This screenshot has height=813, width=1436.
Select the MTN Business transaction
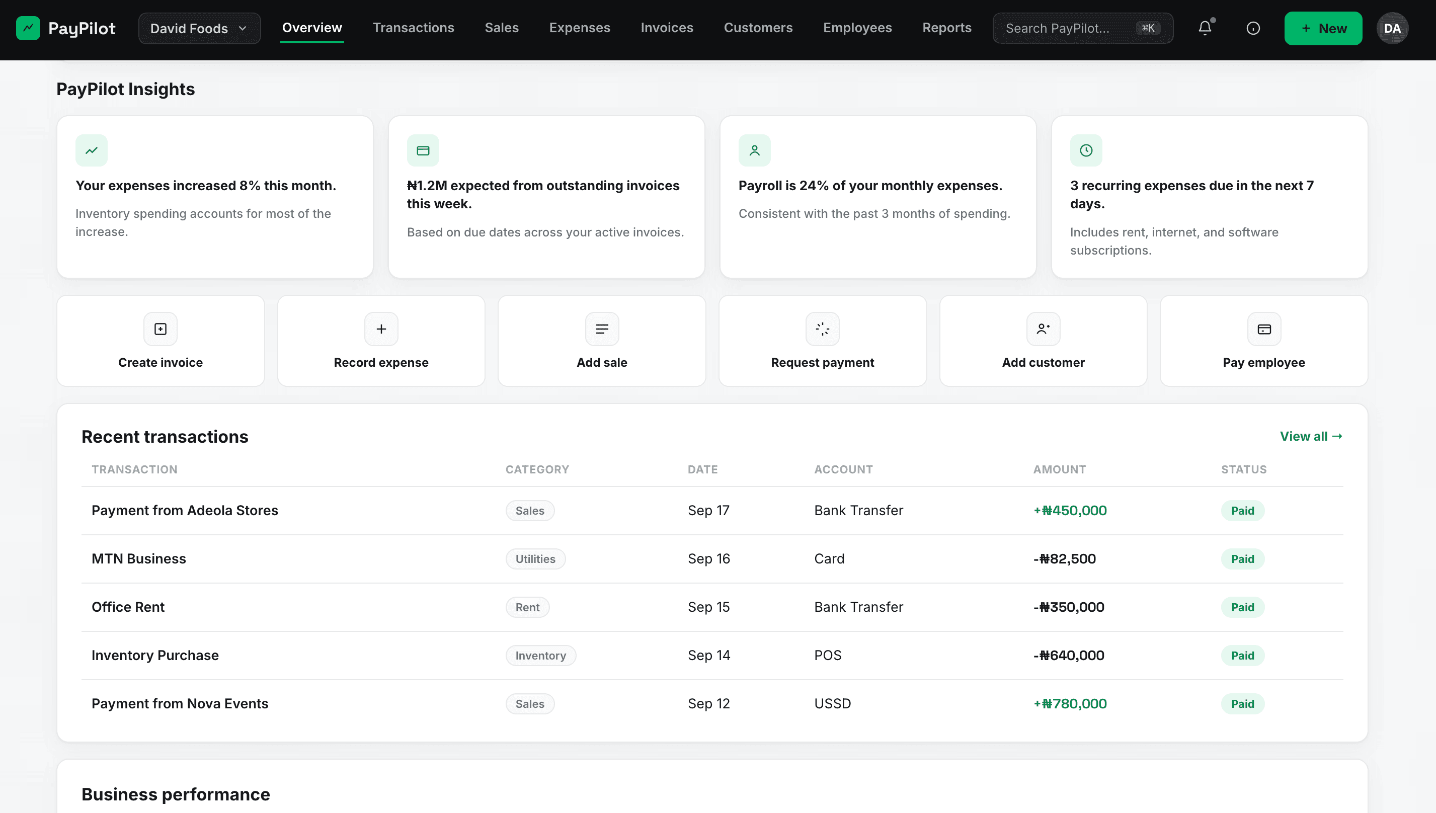tap(712, 559)
